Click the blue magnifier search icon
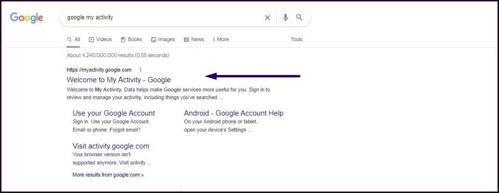 299,17
